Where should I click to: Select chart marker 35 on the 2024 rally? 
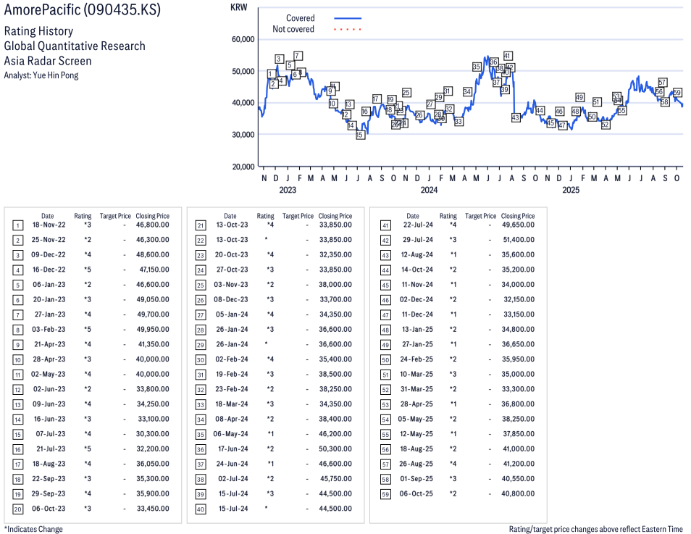click(476, 67)
